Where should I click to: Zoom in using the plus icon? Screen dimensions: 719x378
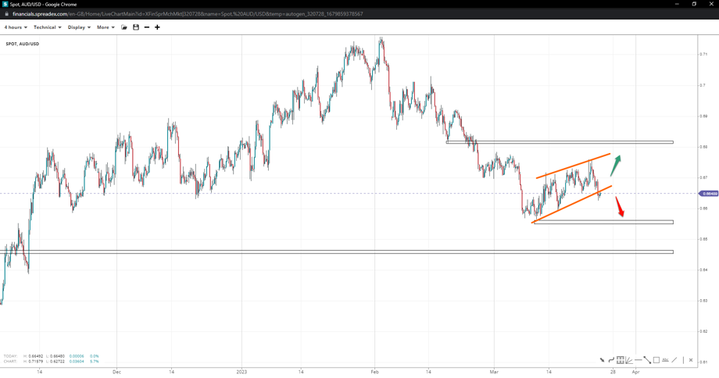(x=157, y=27)
